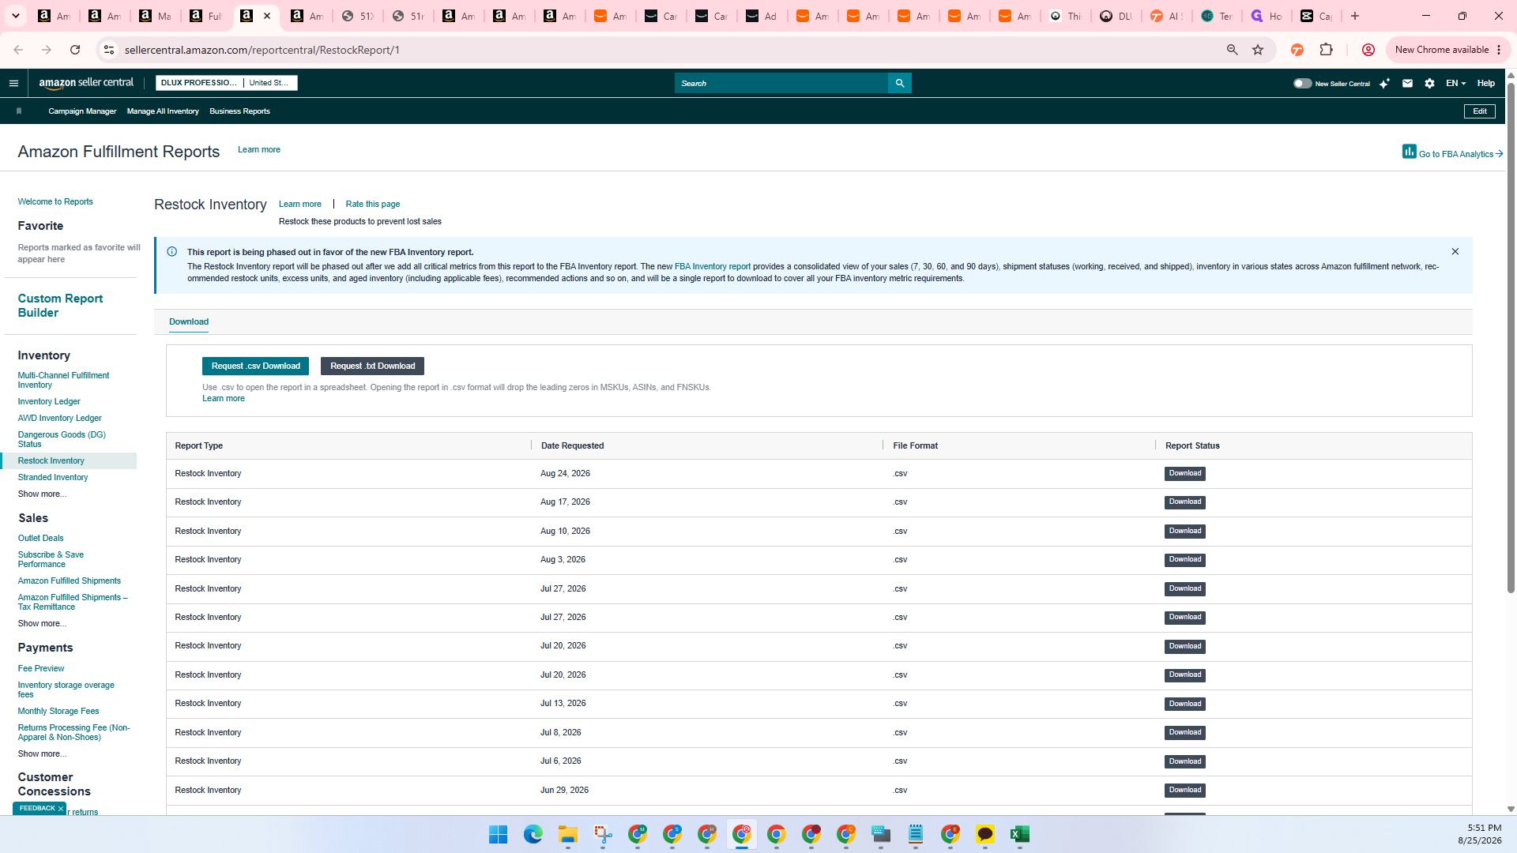Open Notepad from taskbar
The width and height of the screenshot is (1517, 853).
point(915,834)
